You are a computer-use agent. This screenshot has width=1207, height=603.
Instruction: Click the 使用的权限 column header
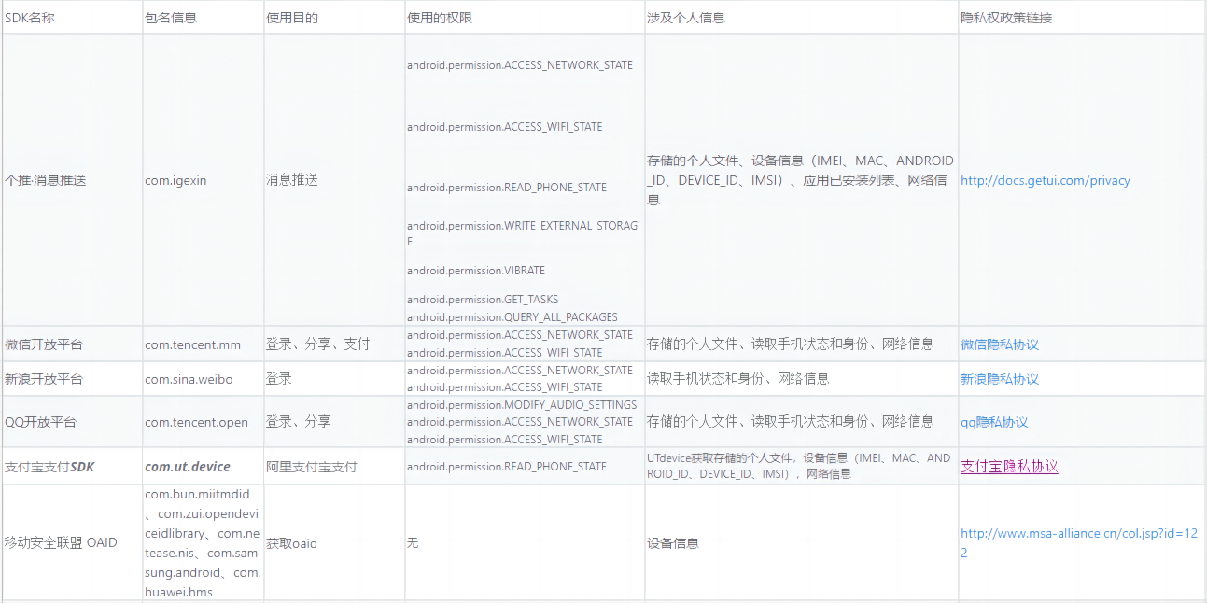point(440,18)
